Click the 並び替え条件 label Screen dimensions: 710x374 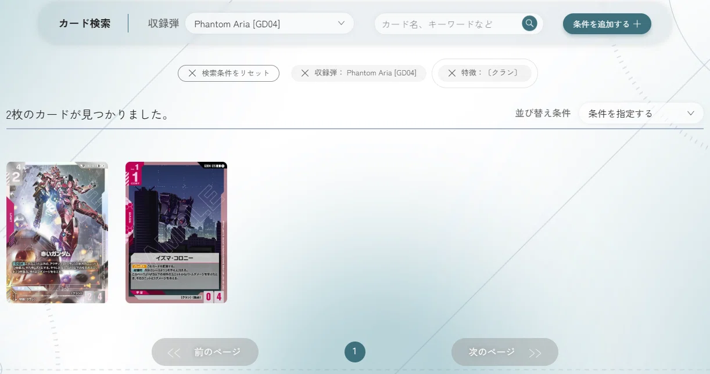(543, 113)
